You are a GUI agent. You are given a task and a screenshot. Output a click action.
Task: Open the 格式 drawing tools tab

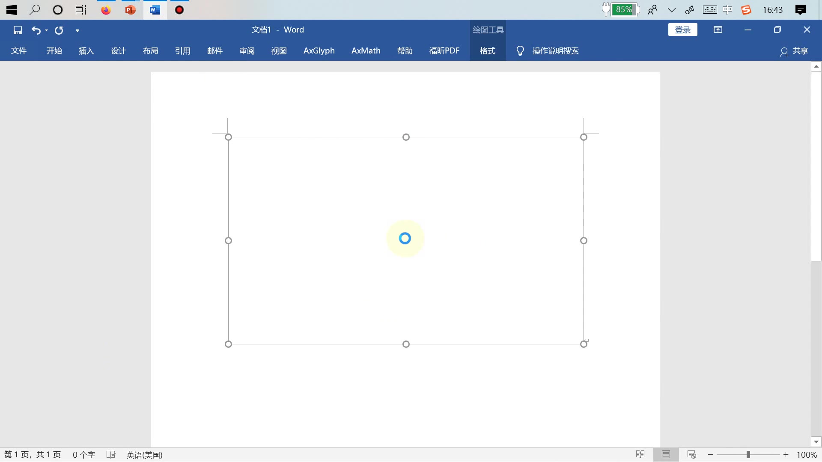[x=488, y=51]
